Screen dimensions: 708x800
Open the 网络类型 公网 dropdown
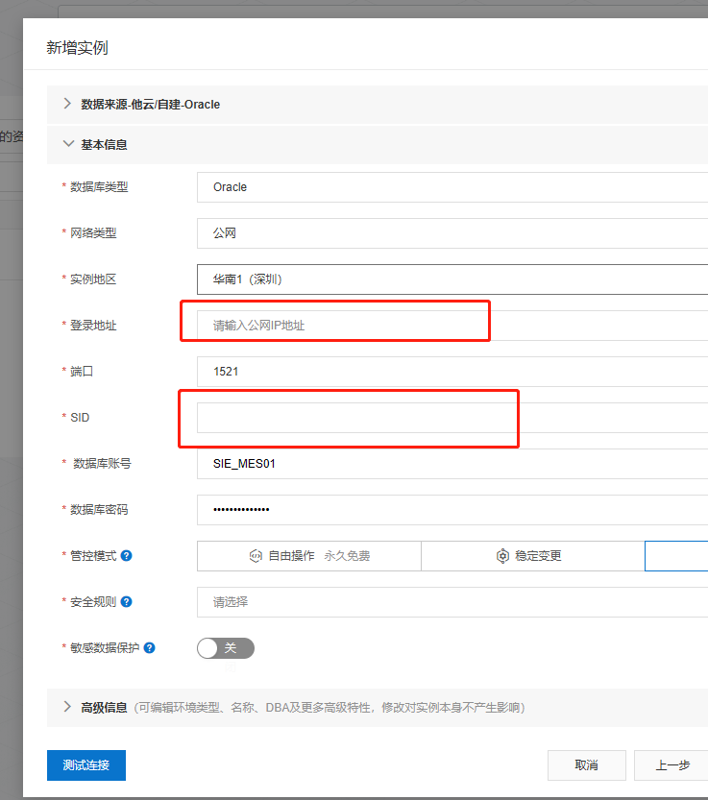[x=452, y=233]
